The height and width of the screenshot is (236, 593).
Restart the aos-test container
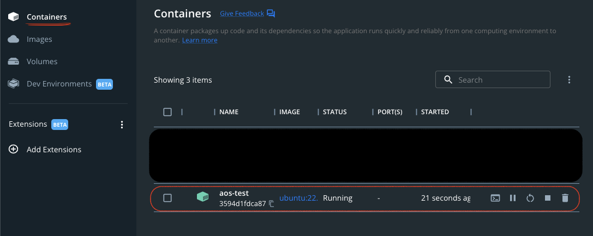530,198
